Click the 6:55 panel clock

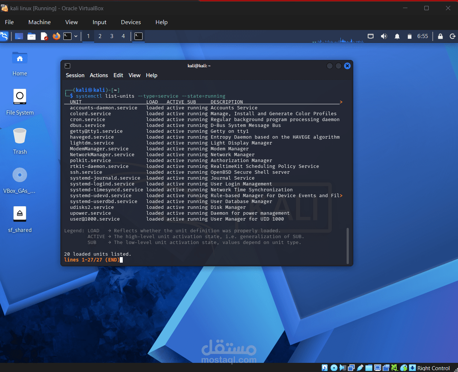[422, 36]
